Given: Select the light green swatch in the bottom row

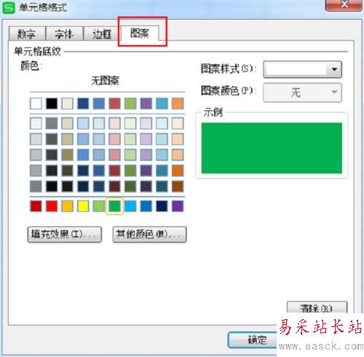Looking at the screenshot, I should (99, 206).
